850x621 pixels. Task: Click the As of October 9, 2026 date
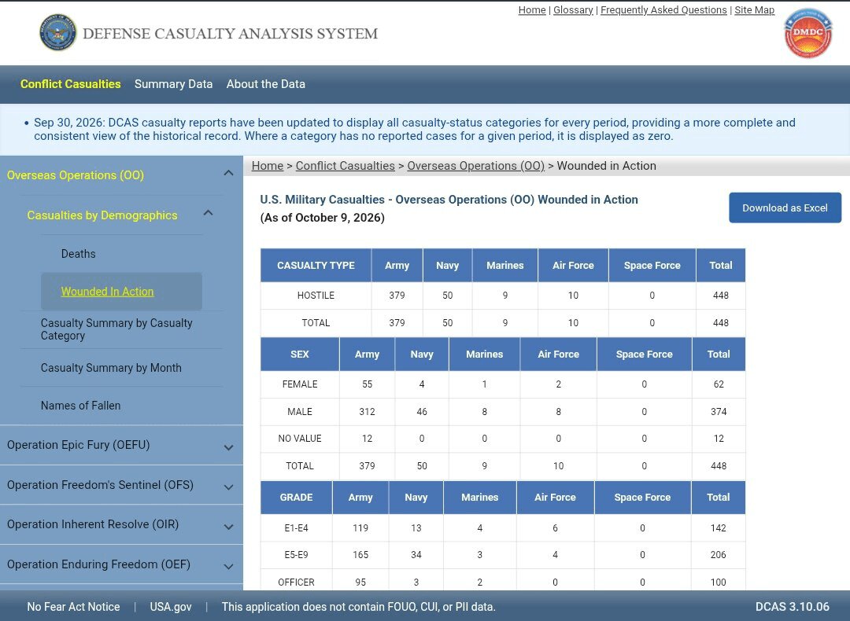323,218
